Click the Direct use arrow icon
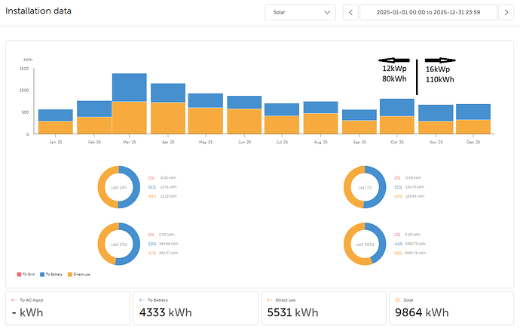 coord(269,300)
